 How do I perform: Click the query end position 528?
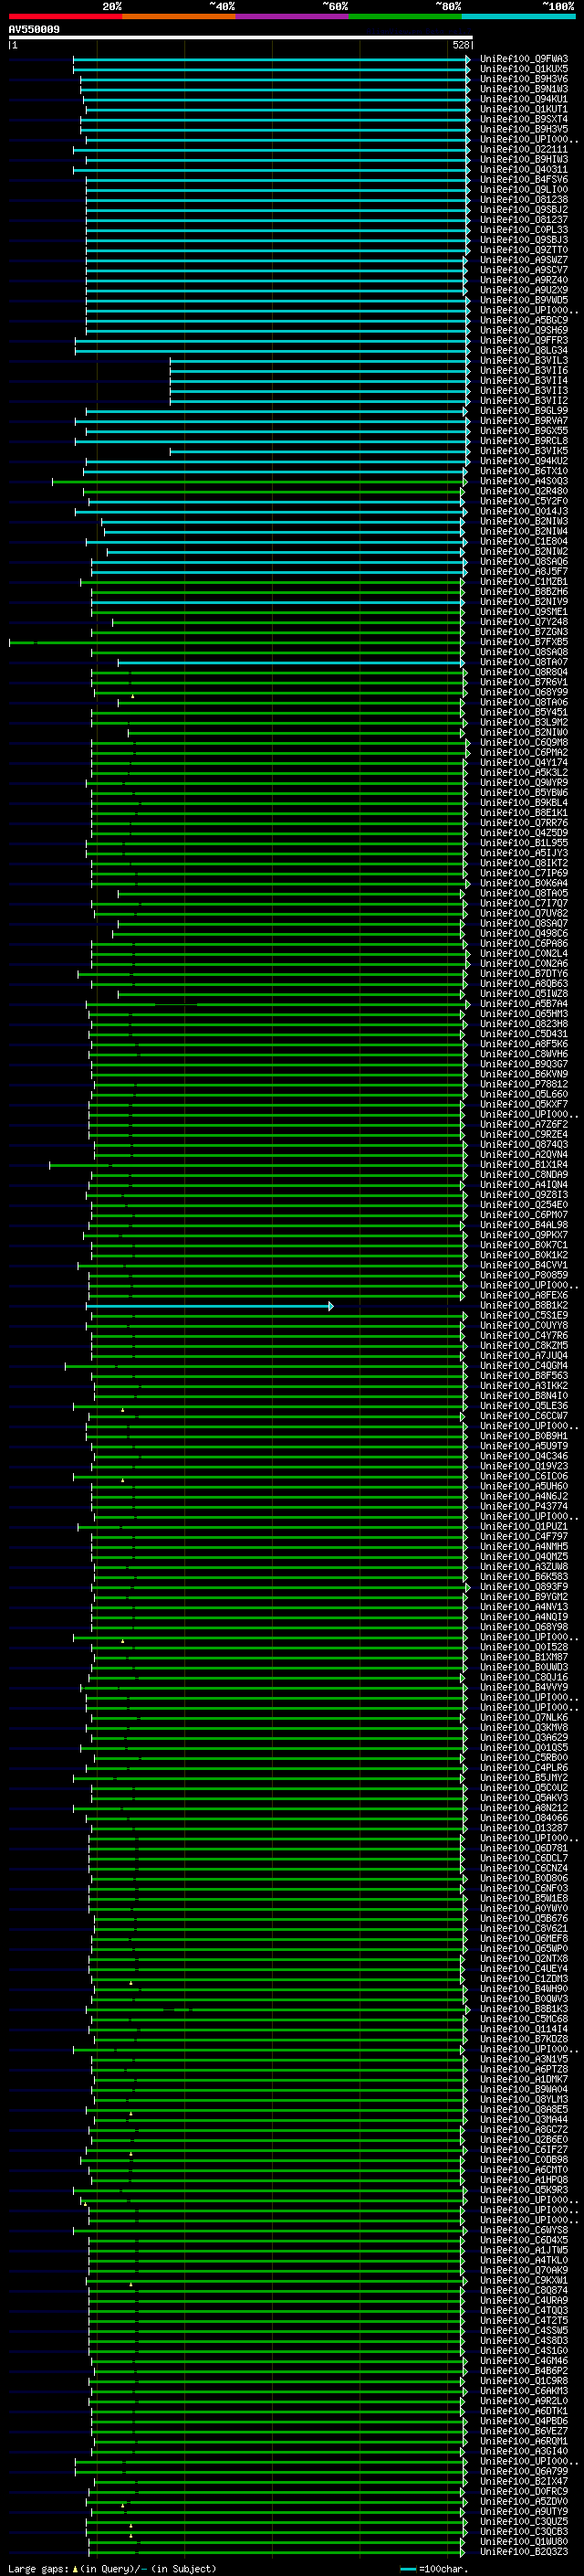point(460,45)
